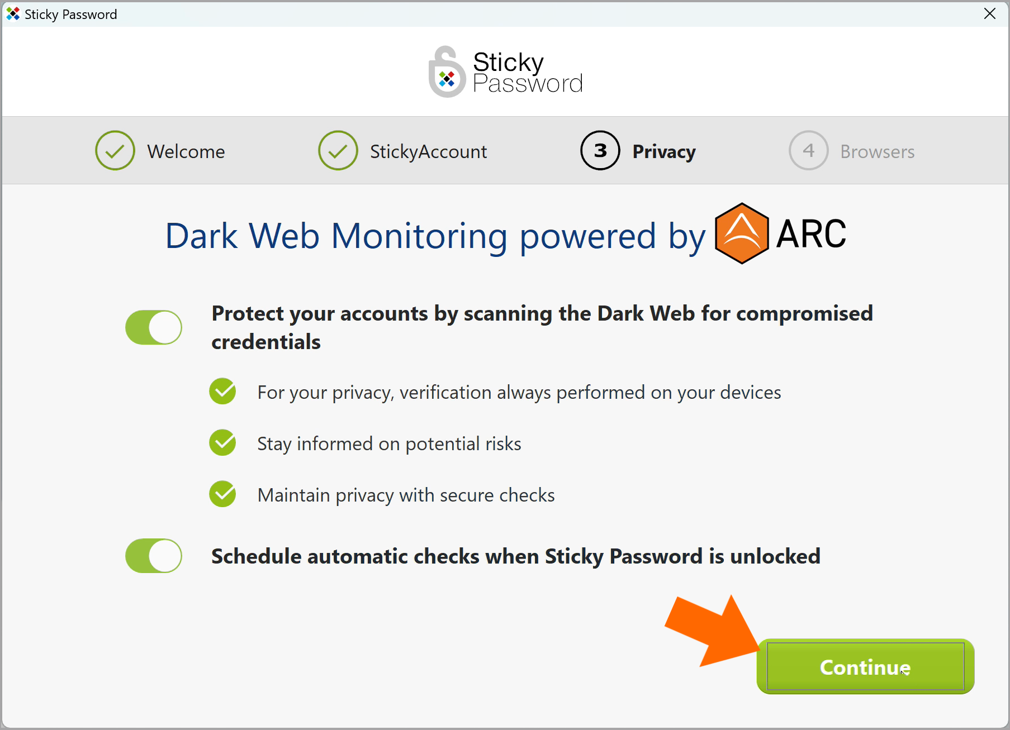Click the green check next to privacy verification
Image resolution: width=1010 pixels, height=730 pixels.
point(222,392)
